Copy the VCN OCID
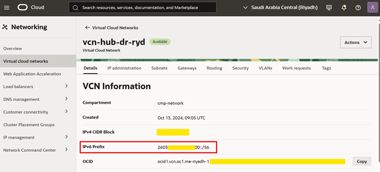The image size is (380, 172). (x=361, y=161)
